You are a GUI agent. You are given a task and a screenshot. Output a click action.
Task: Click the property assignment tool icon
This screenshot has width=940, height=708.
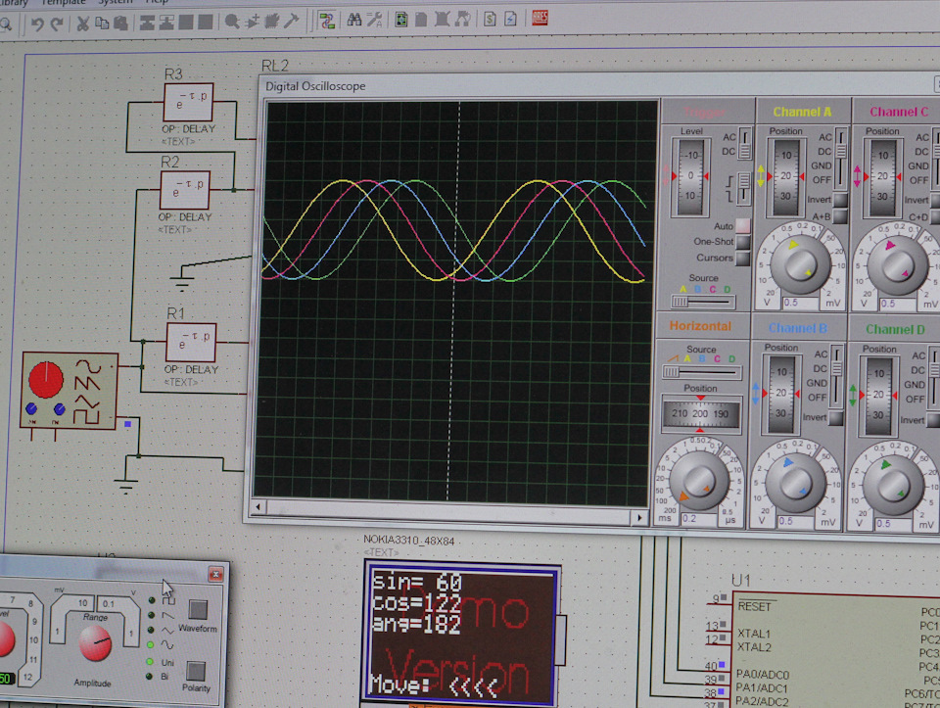pos(374,21)
